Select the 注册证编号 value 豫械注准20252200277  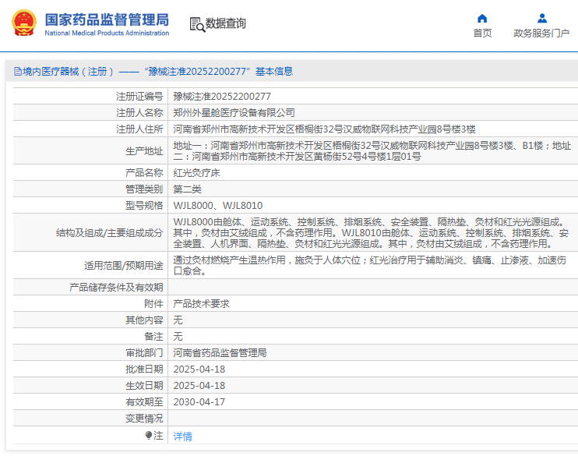coord(222,97)
